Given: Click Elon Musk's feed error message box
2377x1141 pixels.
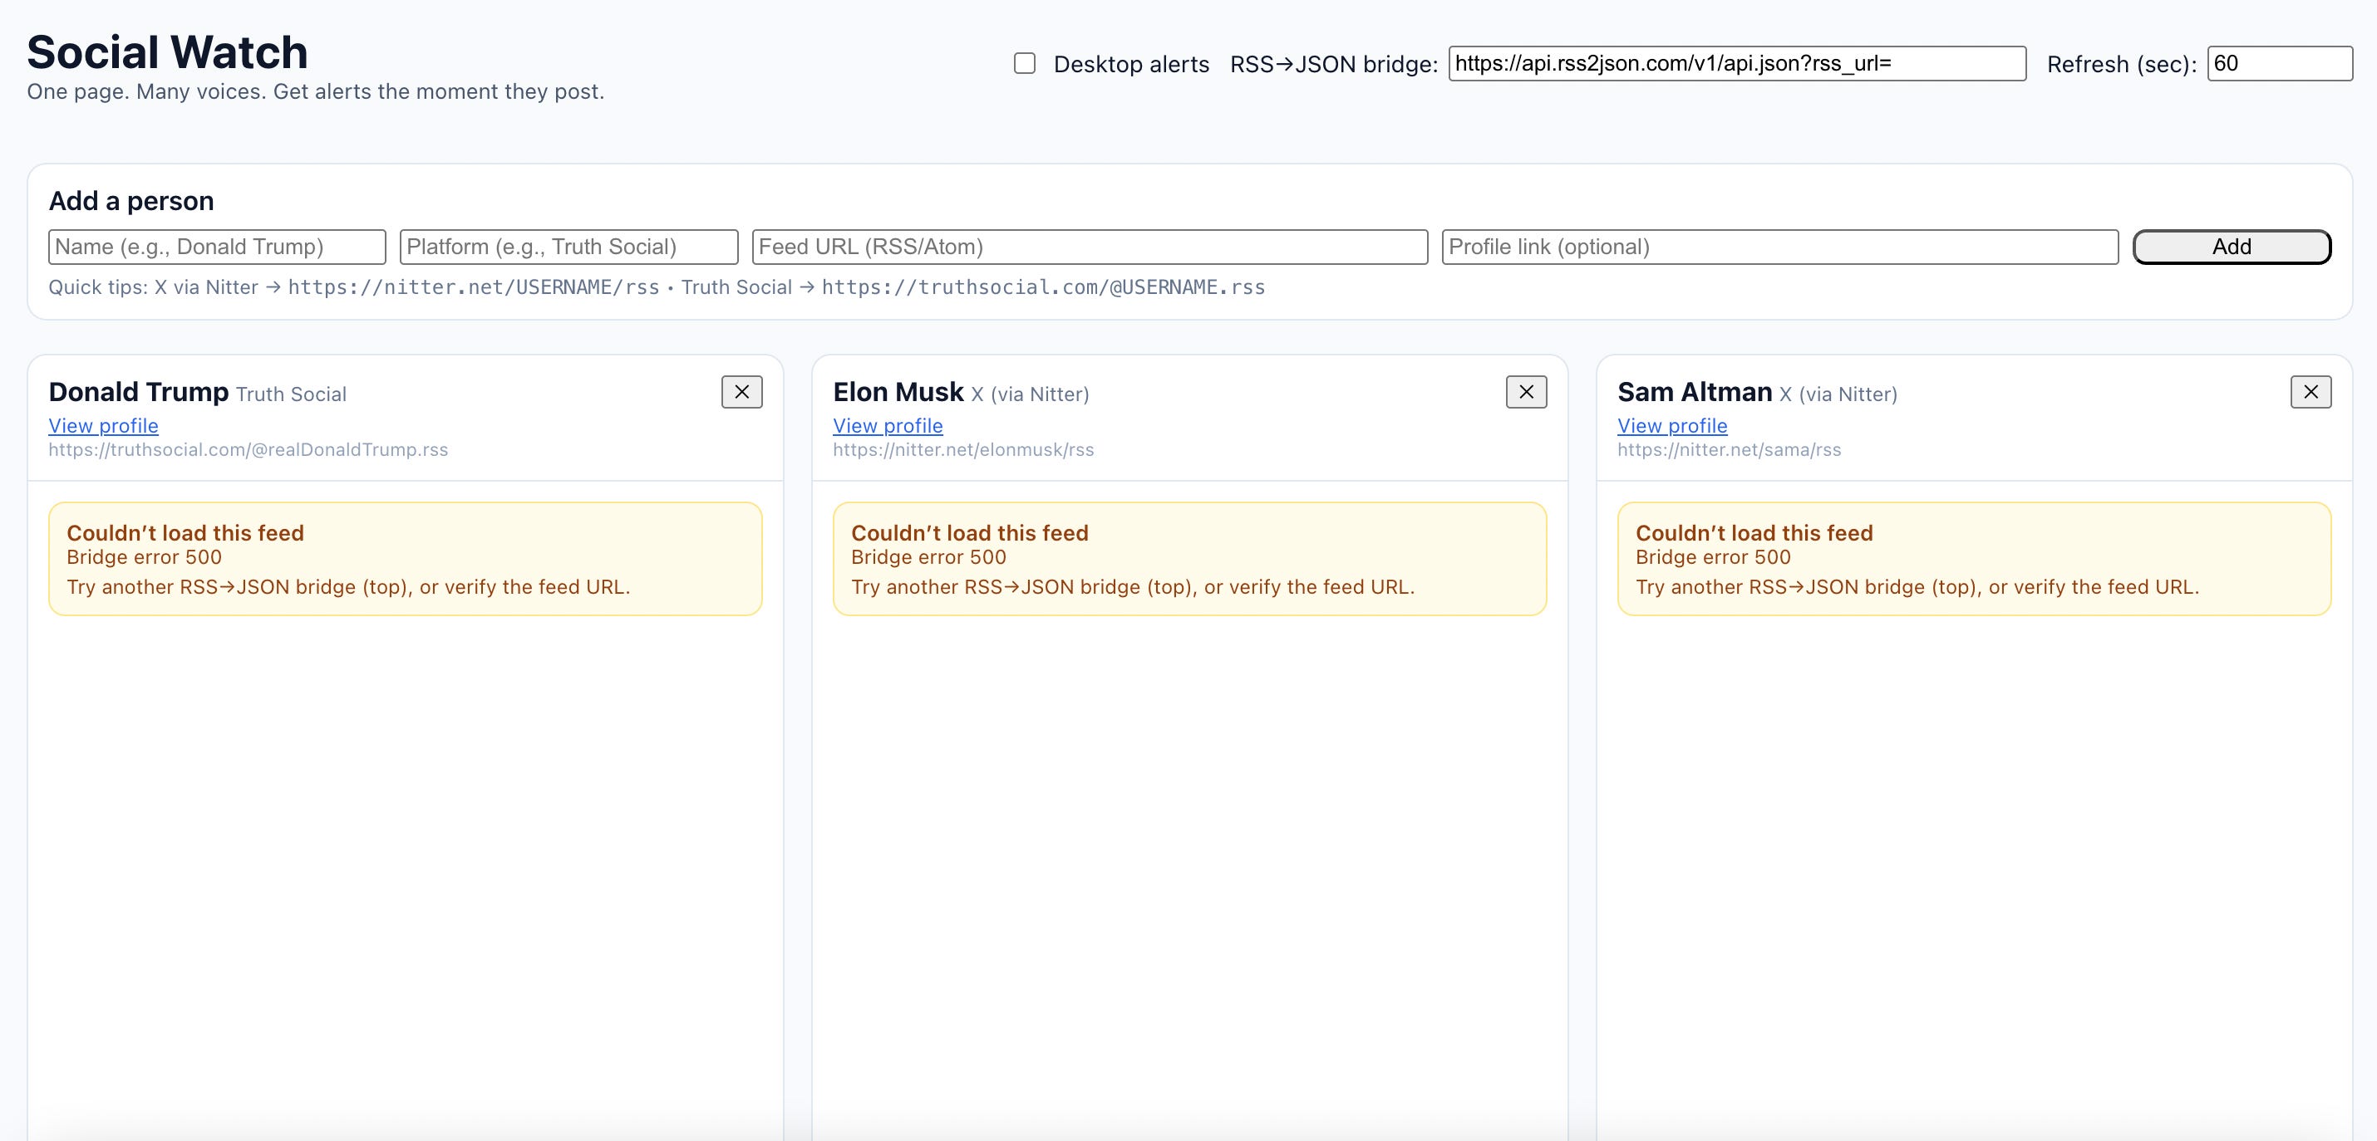Looking at the screenshot, I should [1188, 559].
